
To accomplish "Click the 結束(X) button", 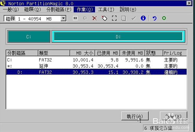I will coord(173,116).
